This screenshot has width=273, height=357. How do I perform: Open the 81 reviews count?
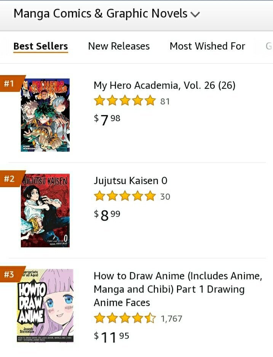point(165,102)
